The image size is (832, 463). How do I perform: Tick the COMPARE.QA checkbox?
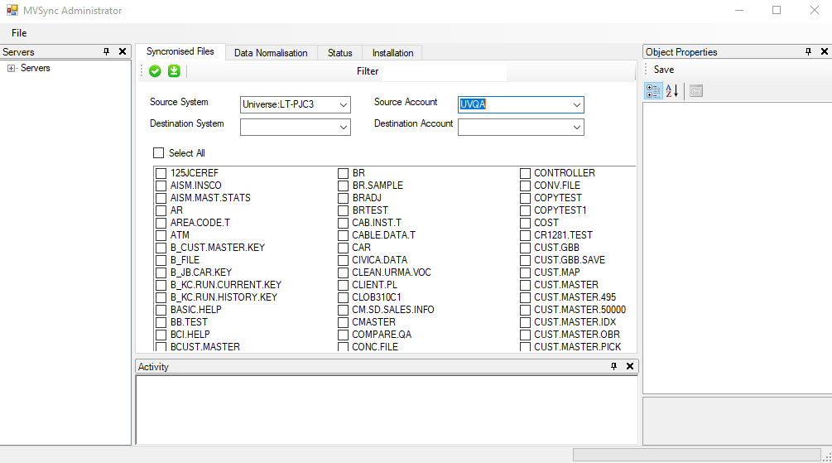(344, 335)
